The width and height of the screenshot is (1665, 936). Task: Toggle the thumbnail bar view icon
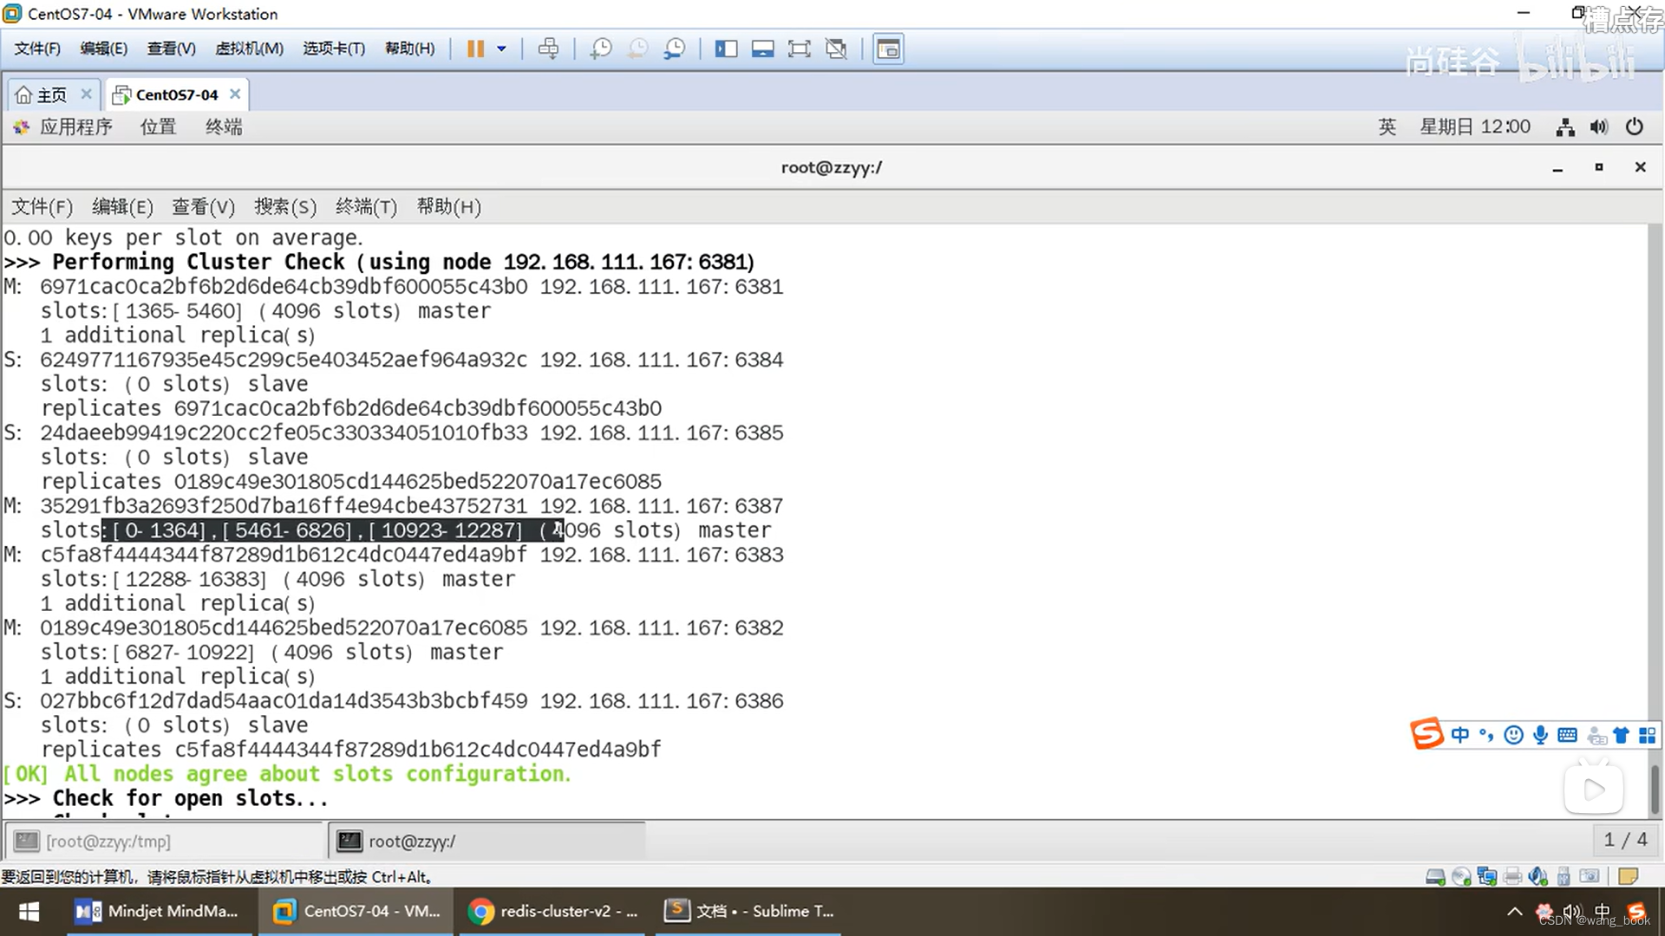coord(762,49)
